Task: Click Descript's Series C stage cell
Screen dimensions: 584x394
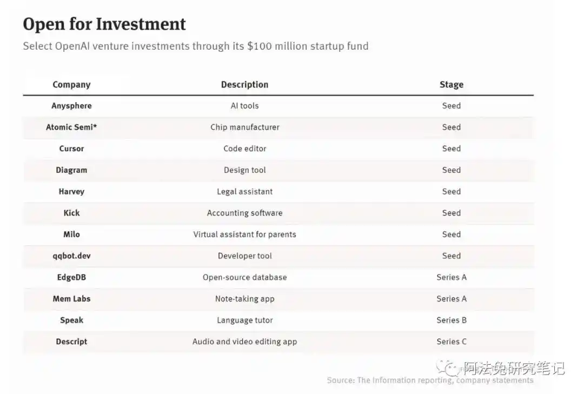Action: (x=451, y=342)
